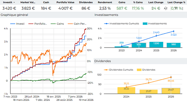Click the cumulative point labeled 2 440
Image resolution: width=187 pixels, height=104 pixels.
[x=156, y=36]
